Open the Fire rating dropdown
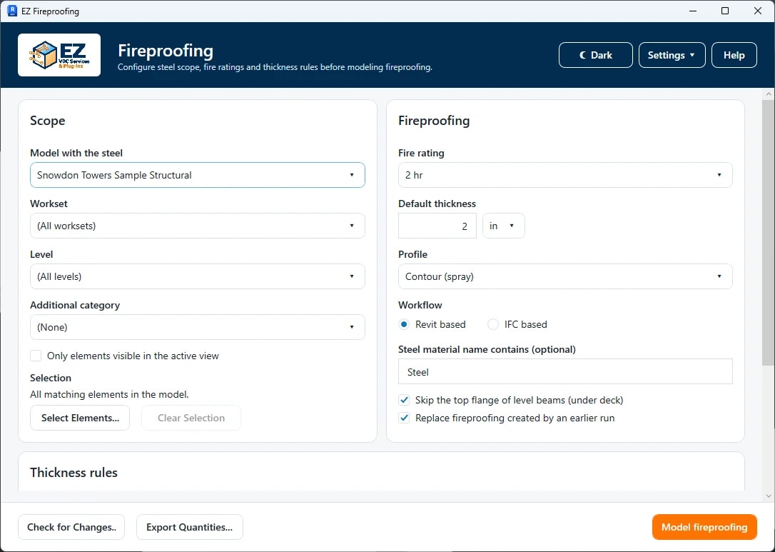 tap(565, 175)
